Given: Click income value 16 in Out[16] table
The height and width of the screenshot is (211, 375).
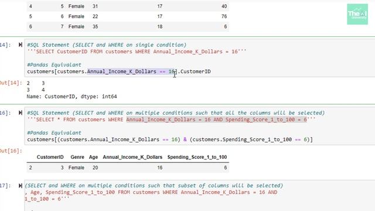Looking at the screenshot, I should pyautogui.click(x=160, y=168).
